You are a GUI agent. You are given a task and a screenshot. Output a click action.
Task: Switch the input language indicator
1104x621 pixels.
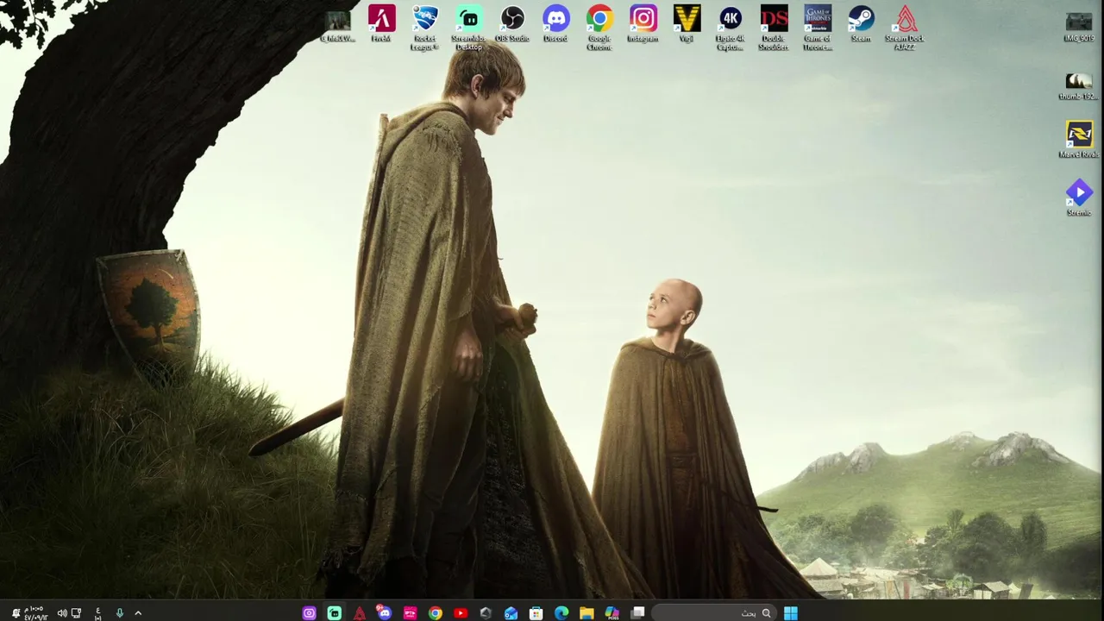point(97,613)
